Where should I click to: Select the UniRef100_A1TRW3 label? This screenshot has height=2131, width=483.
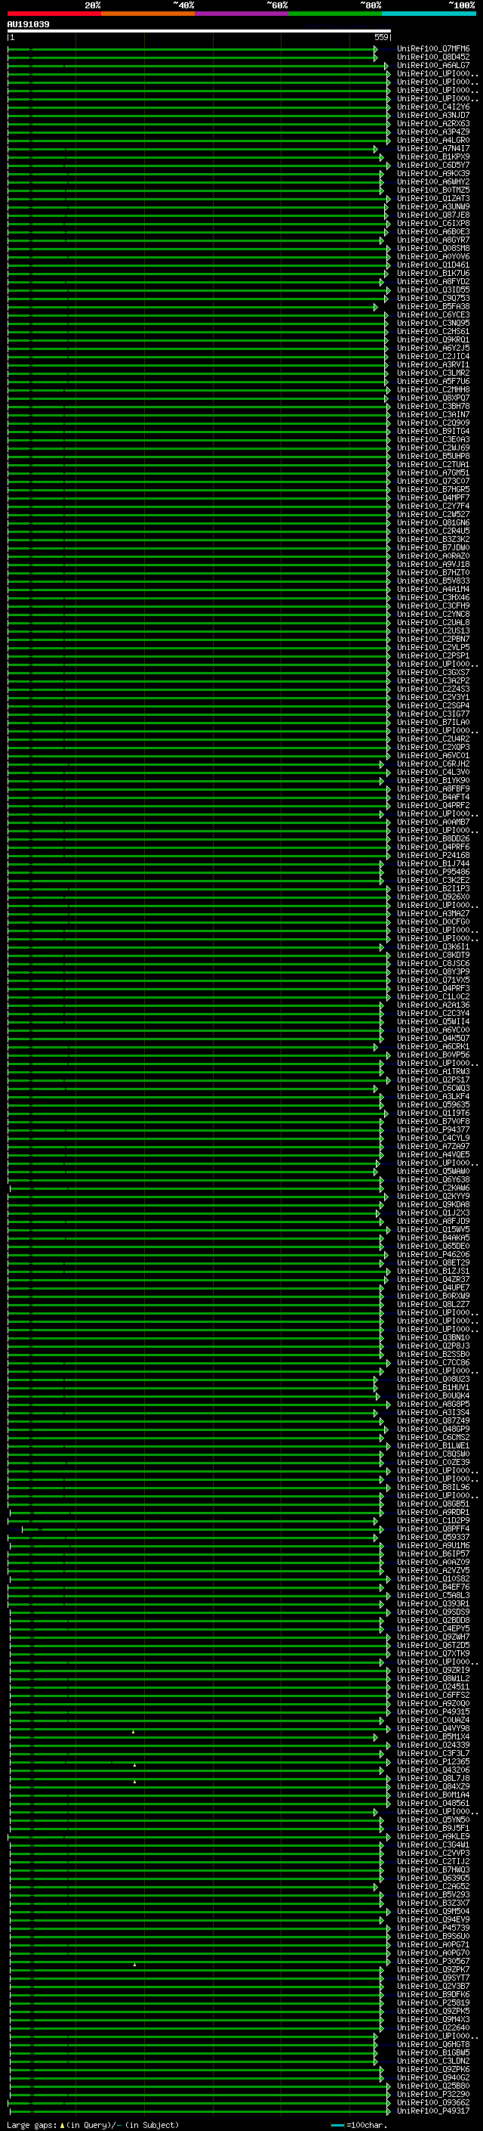click(x=432, y=1071)
